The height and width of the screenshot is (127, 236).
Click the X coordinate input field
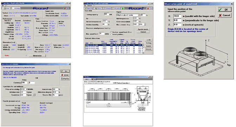click(177, 16)
